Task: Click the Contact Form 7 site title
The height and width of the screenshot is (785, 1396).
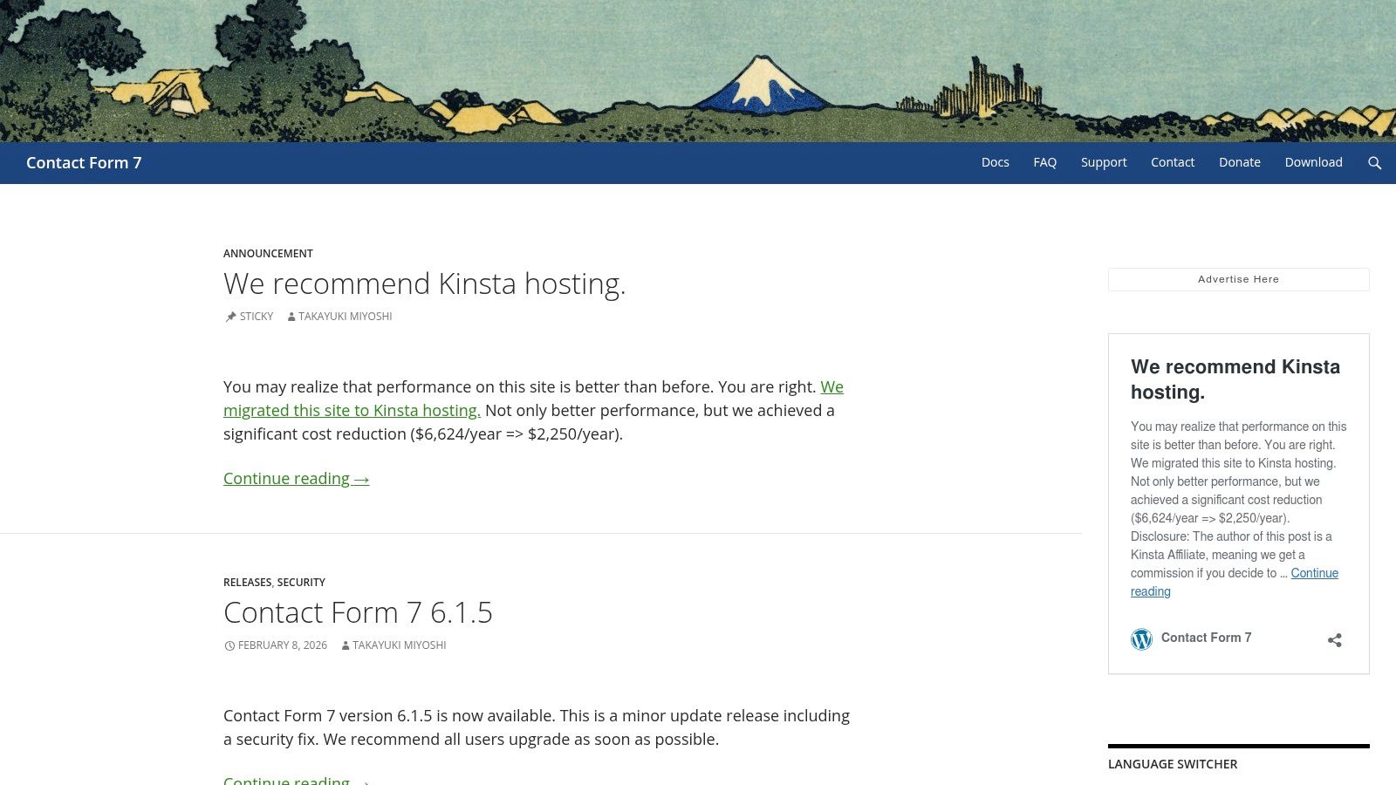Action: tap(84, 162)
